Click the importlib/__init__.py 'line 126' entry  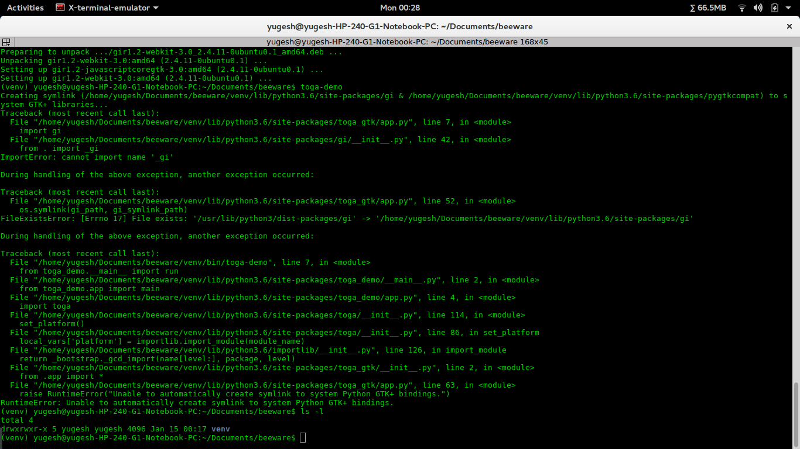pos(258,350)
